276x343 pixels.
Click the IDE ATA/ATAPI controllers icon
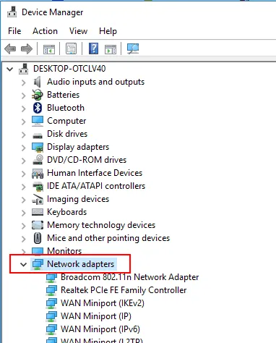click(38, 187)
